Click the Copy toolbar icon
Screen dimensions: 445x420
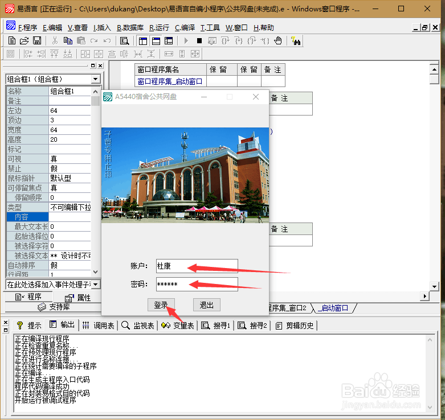[x=68, y=41]
